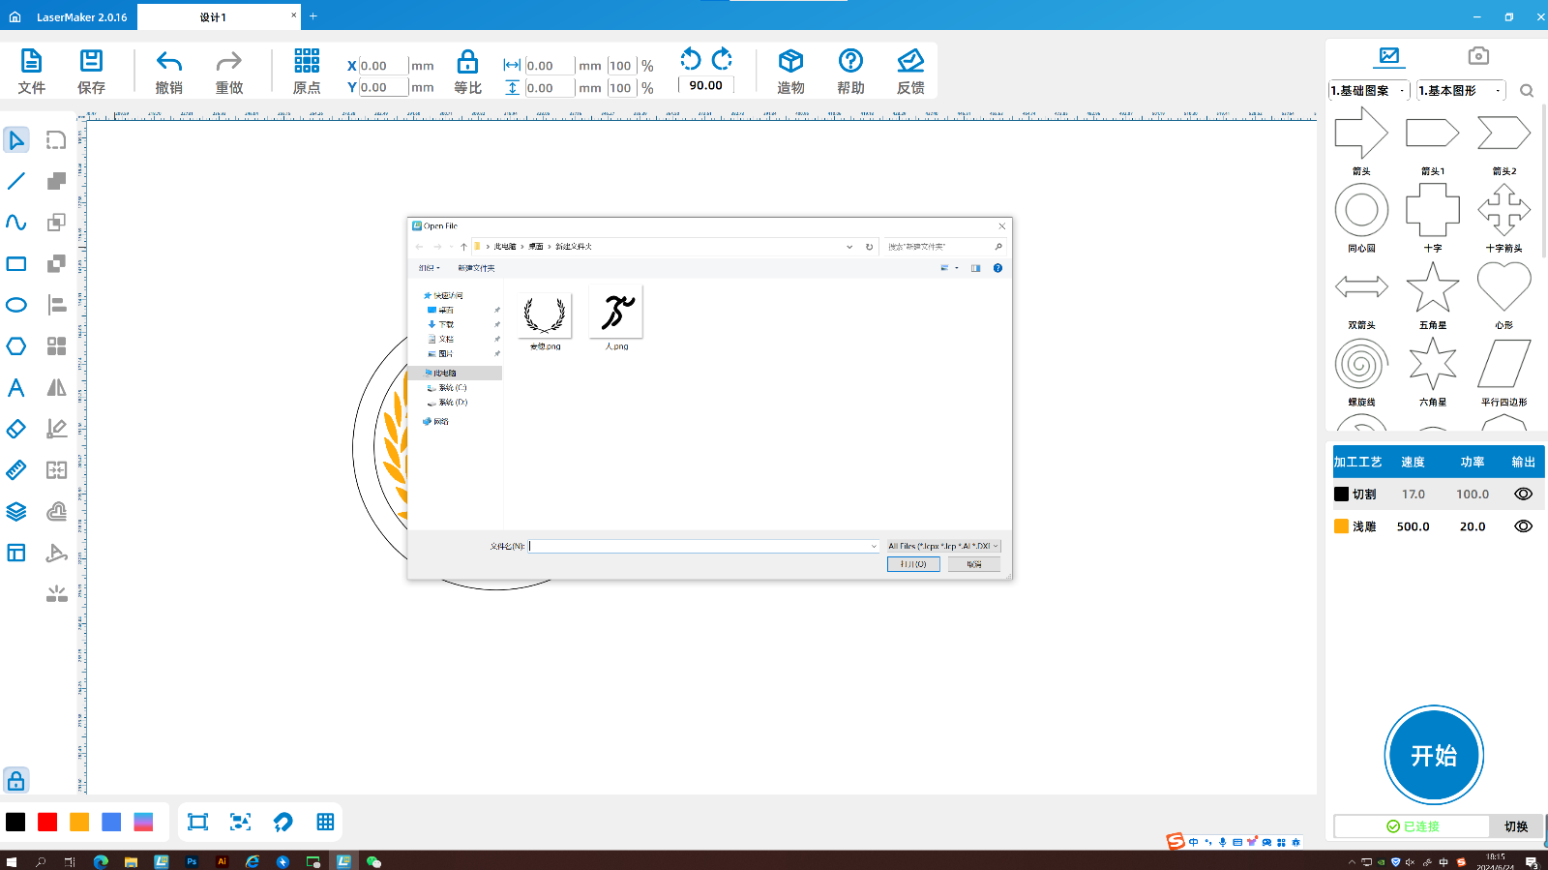Toggle visibility eye for 浅雕 layer
This screenshot has width=1548, height=870.
[1523, 526]
